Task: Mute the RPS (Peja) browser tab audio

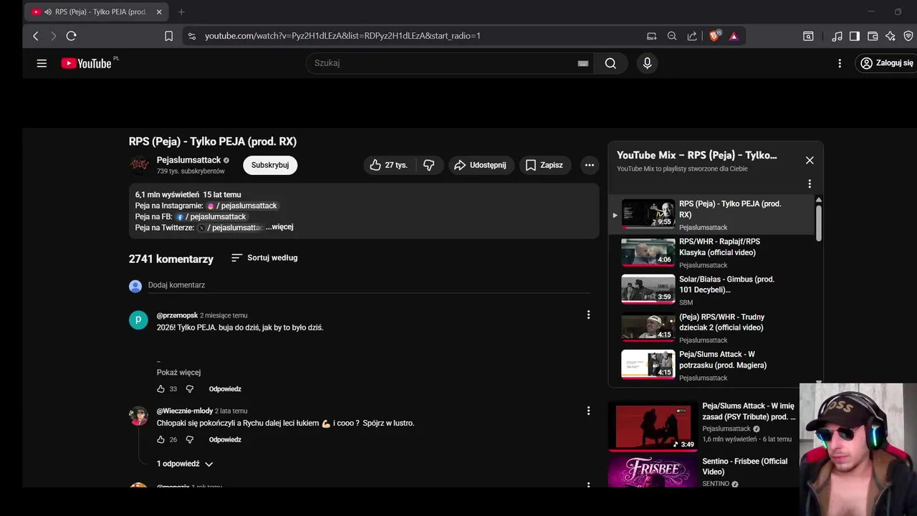Action: [47, 12]
